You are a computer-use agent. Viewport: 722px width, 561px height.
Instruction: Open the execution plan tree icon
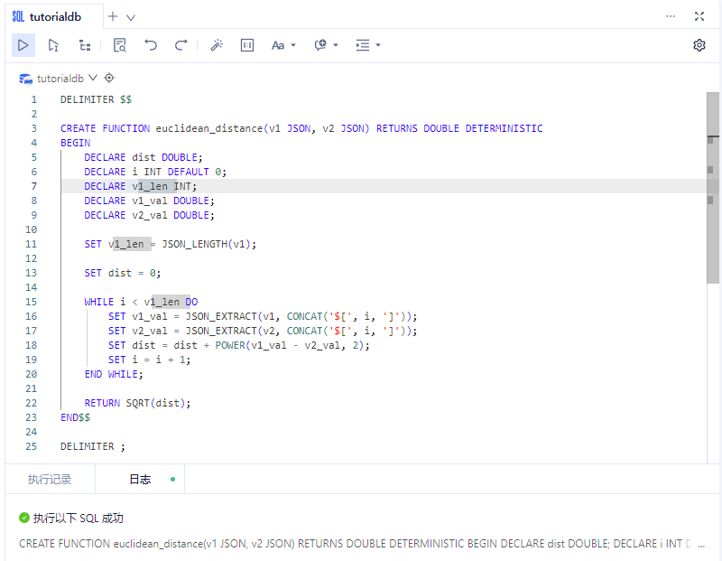85,45
